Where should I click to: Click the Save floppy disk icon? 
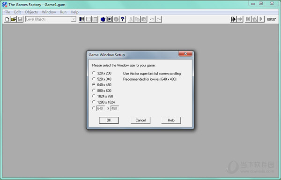coord(20,19)
